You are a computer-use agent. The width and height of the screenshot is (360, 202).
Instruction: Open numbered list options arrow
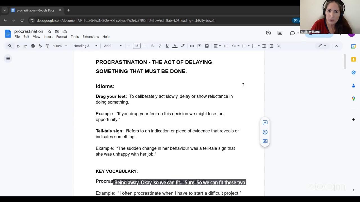tap(259, 46)
